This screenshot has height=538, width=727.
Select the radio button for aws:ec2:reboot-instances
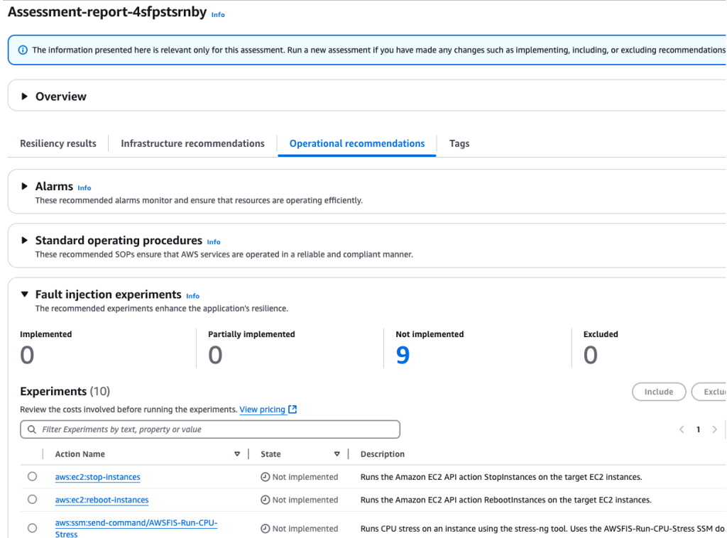(32, 500)
